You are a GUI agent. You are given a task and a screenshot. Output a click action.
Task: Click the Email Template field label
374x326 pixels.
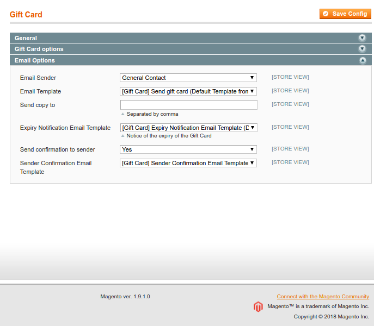pyautogui.click(x=40, y=91)
